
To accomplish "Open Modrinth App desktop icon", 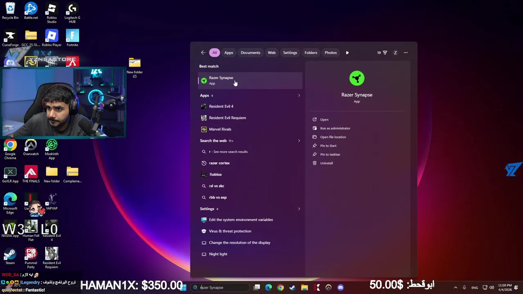I will (x=51, y=149).
